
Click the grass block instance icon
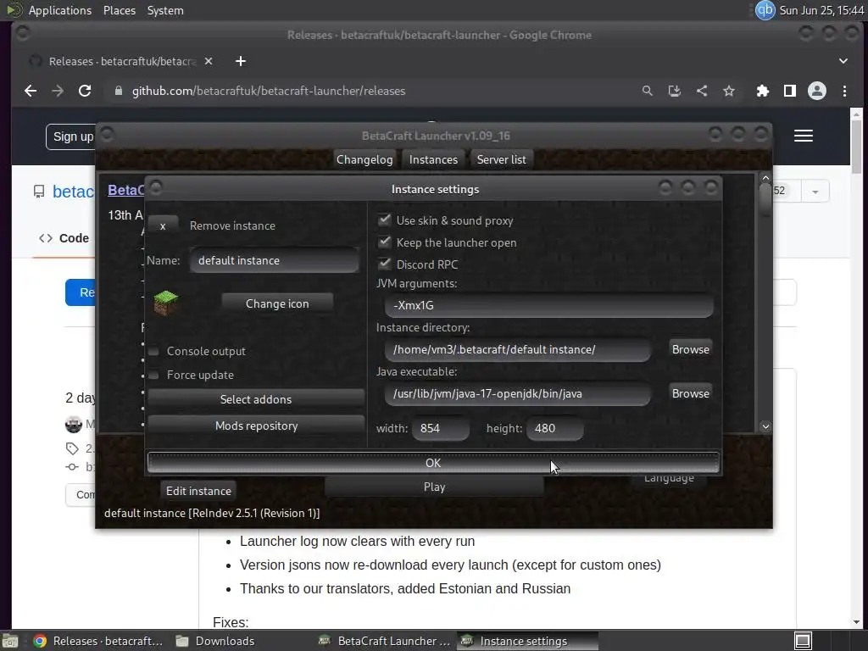(x=165, y=303)
